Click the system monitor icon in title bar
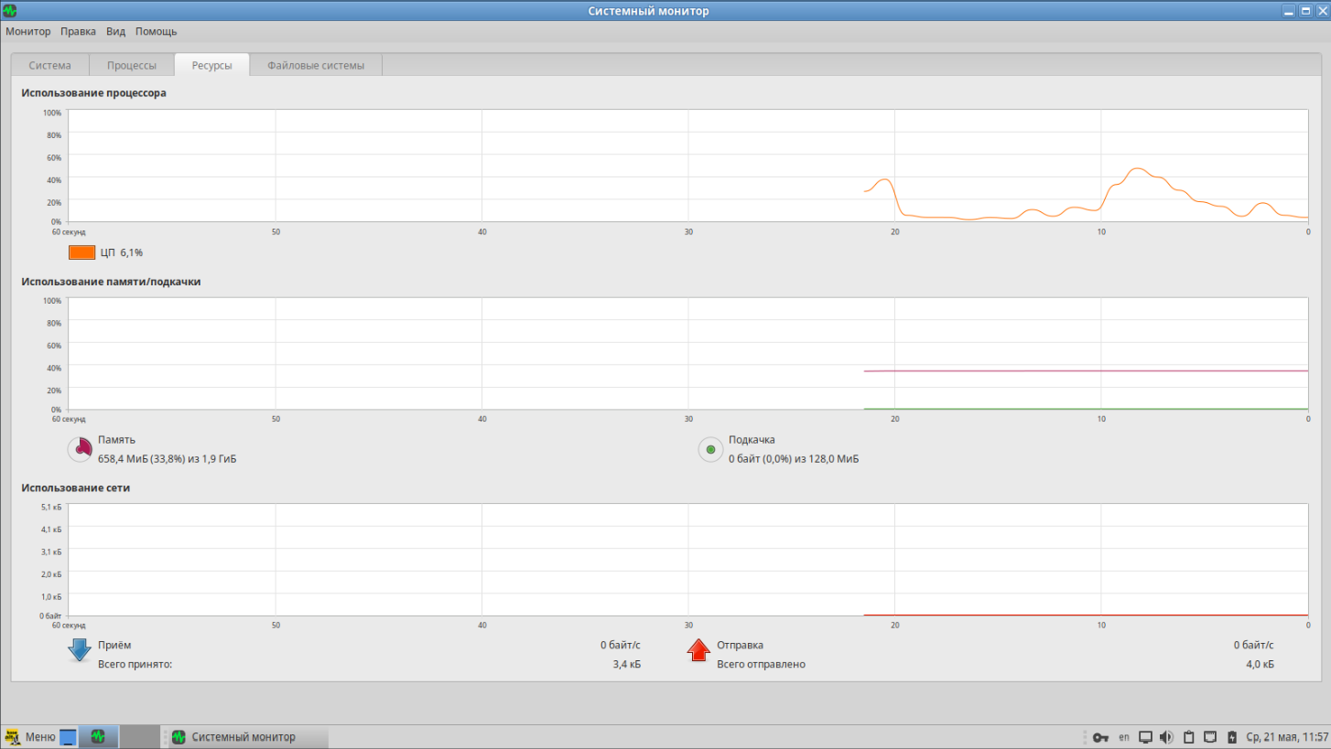This screenshot has height=749, width=1331. [x=10, y=11]
